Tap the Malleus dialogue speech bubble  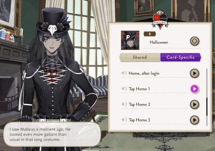[x=52, y=134]
